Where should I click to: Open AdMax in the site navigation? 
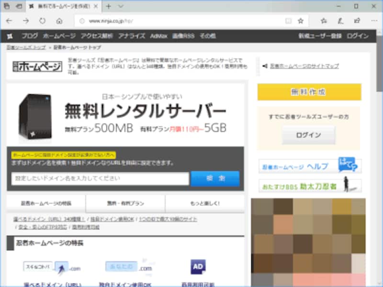click(159, 36)
